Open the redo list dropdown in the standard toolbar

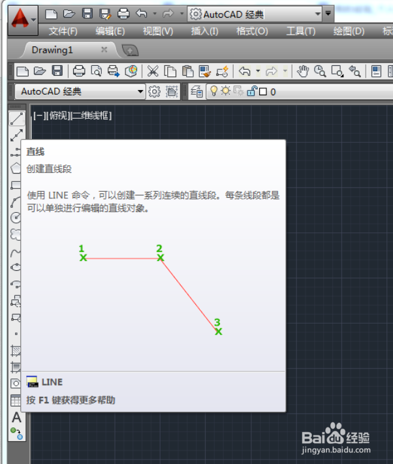click(285, 71)
